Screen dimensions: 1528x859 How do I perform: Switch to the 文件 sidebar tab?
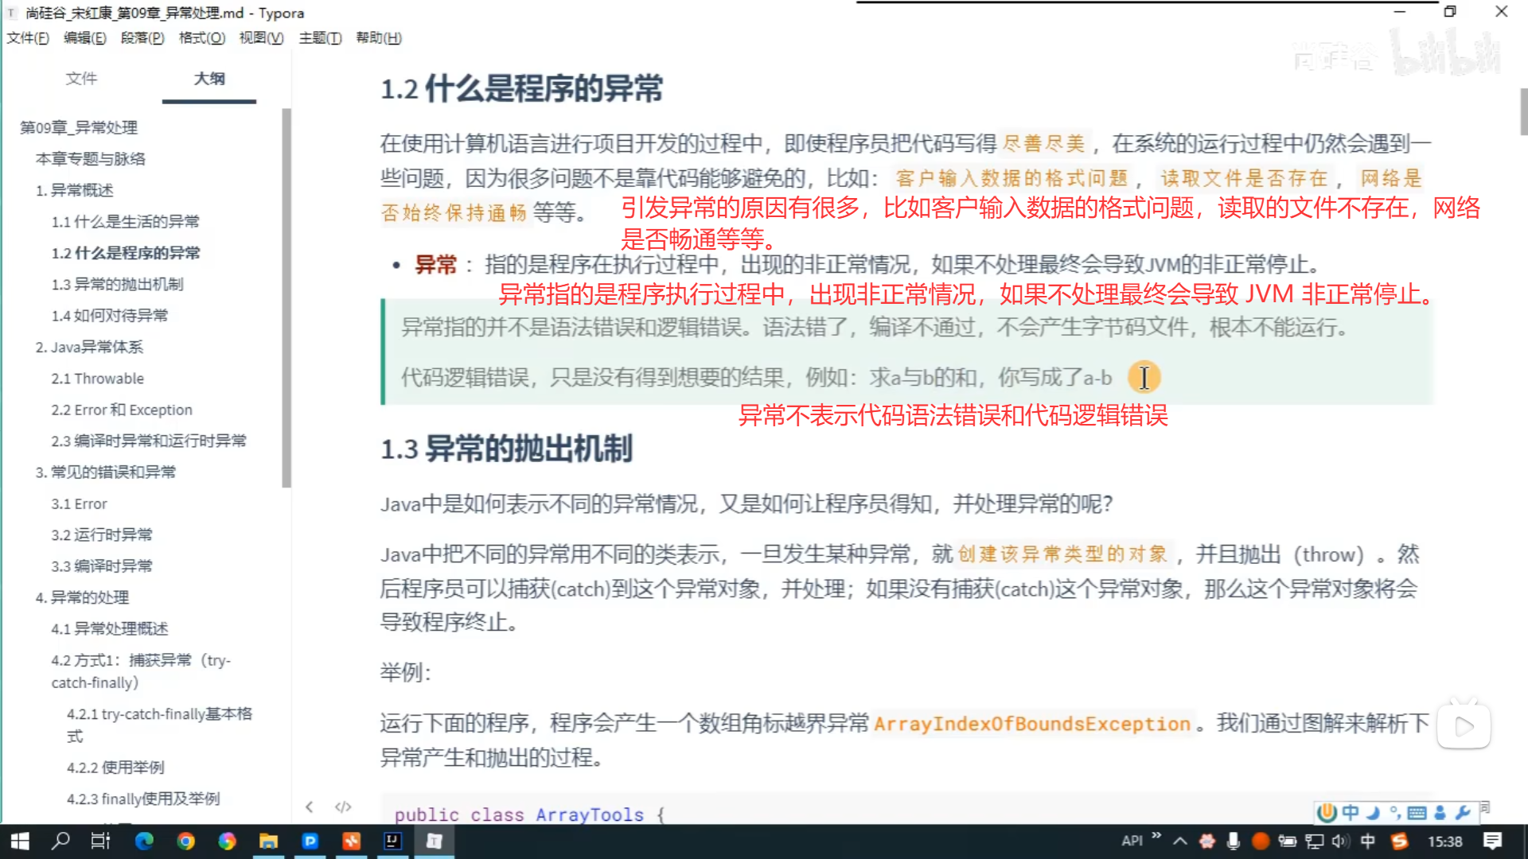click(x=81, y=78)
